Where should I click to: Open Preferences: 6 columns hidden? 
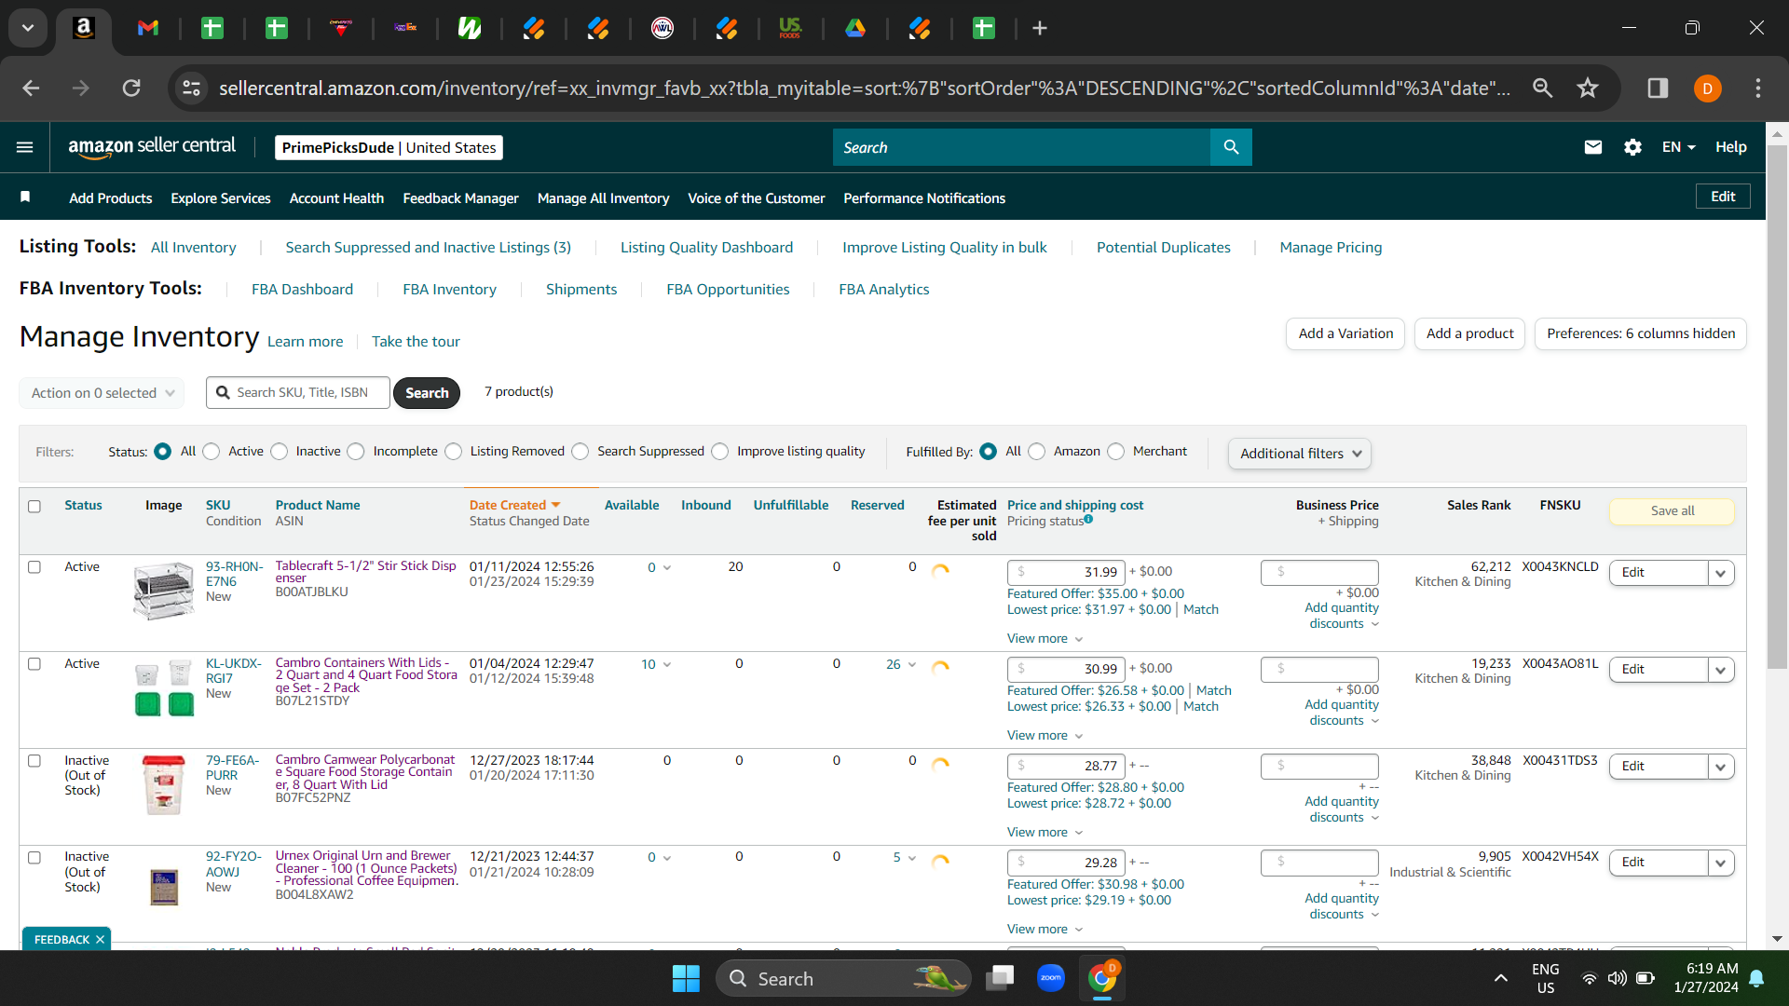(1641, 333)
